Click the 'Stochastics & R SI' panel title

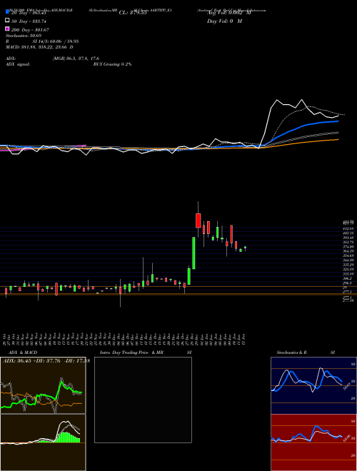point(306,353)
